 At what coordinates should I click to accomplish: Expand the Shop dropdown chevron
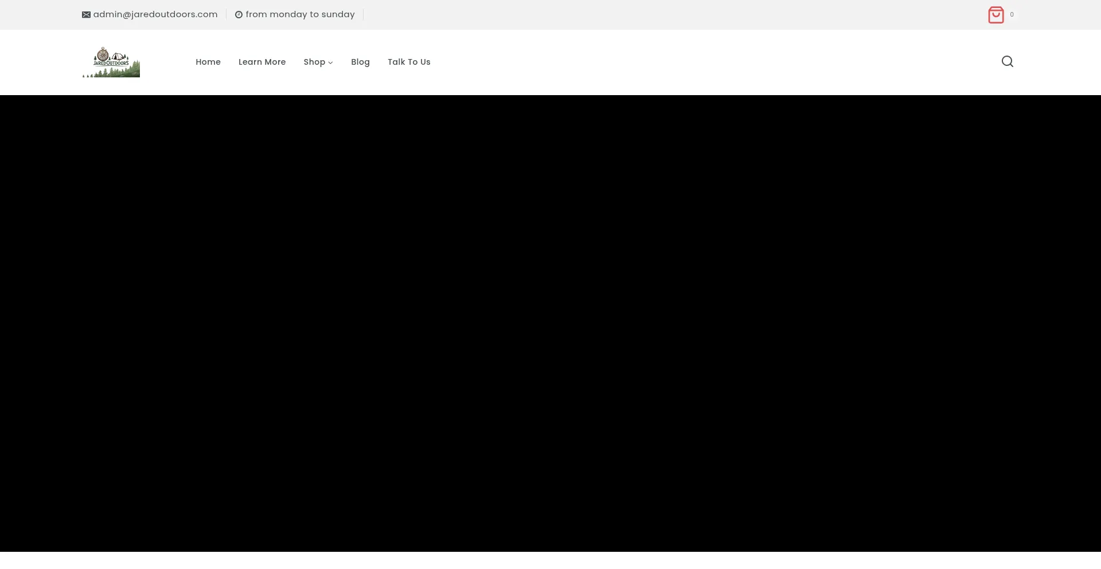(330, 62)
